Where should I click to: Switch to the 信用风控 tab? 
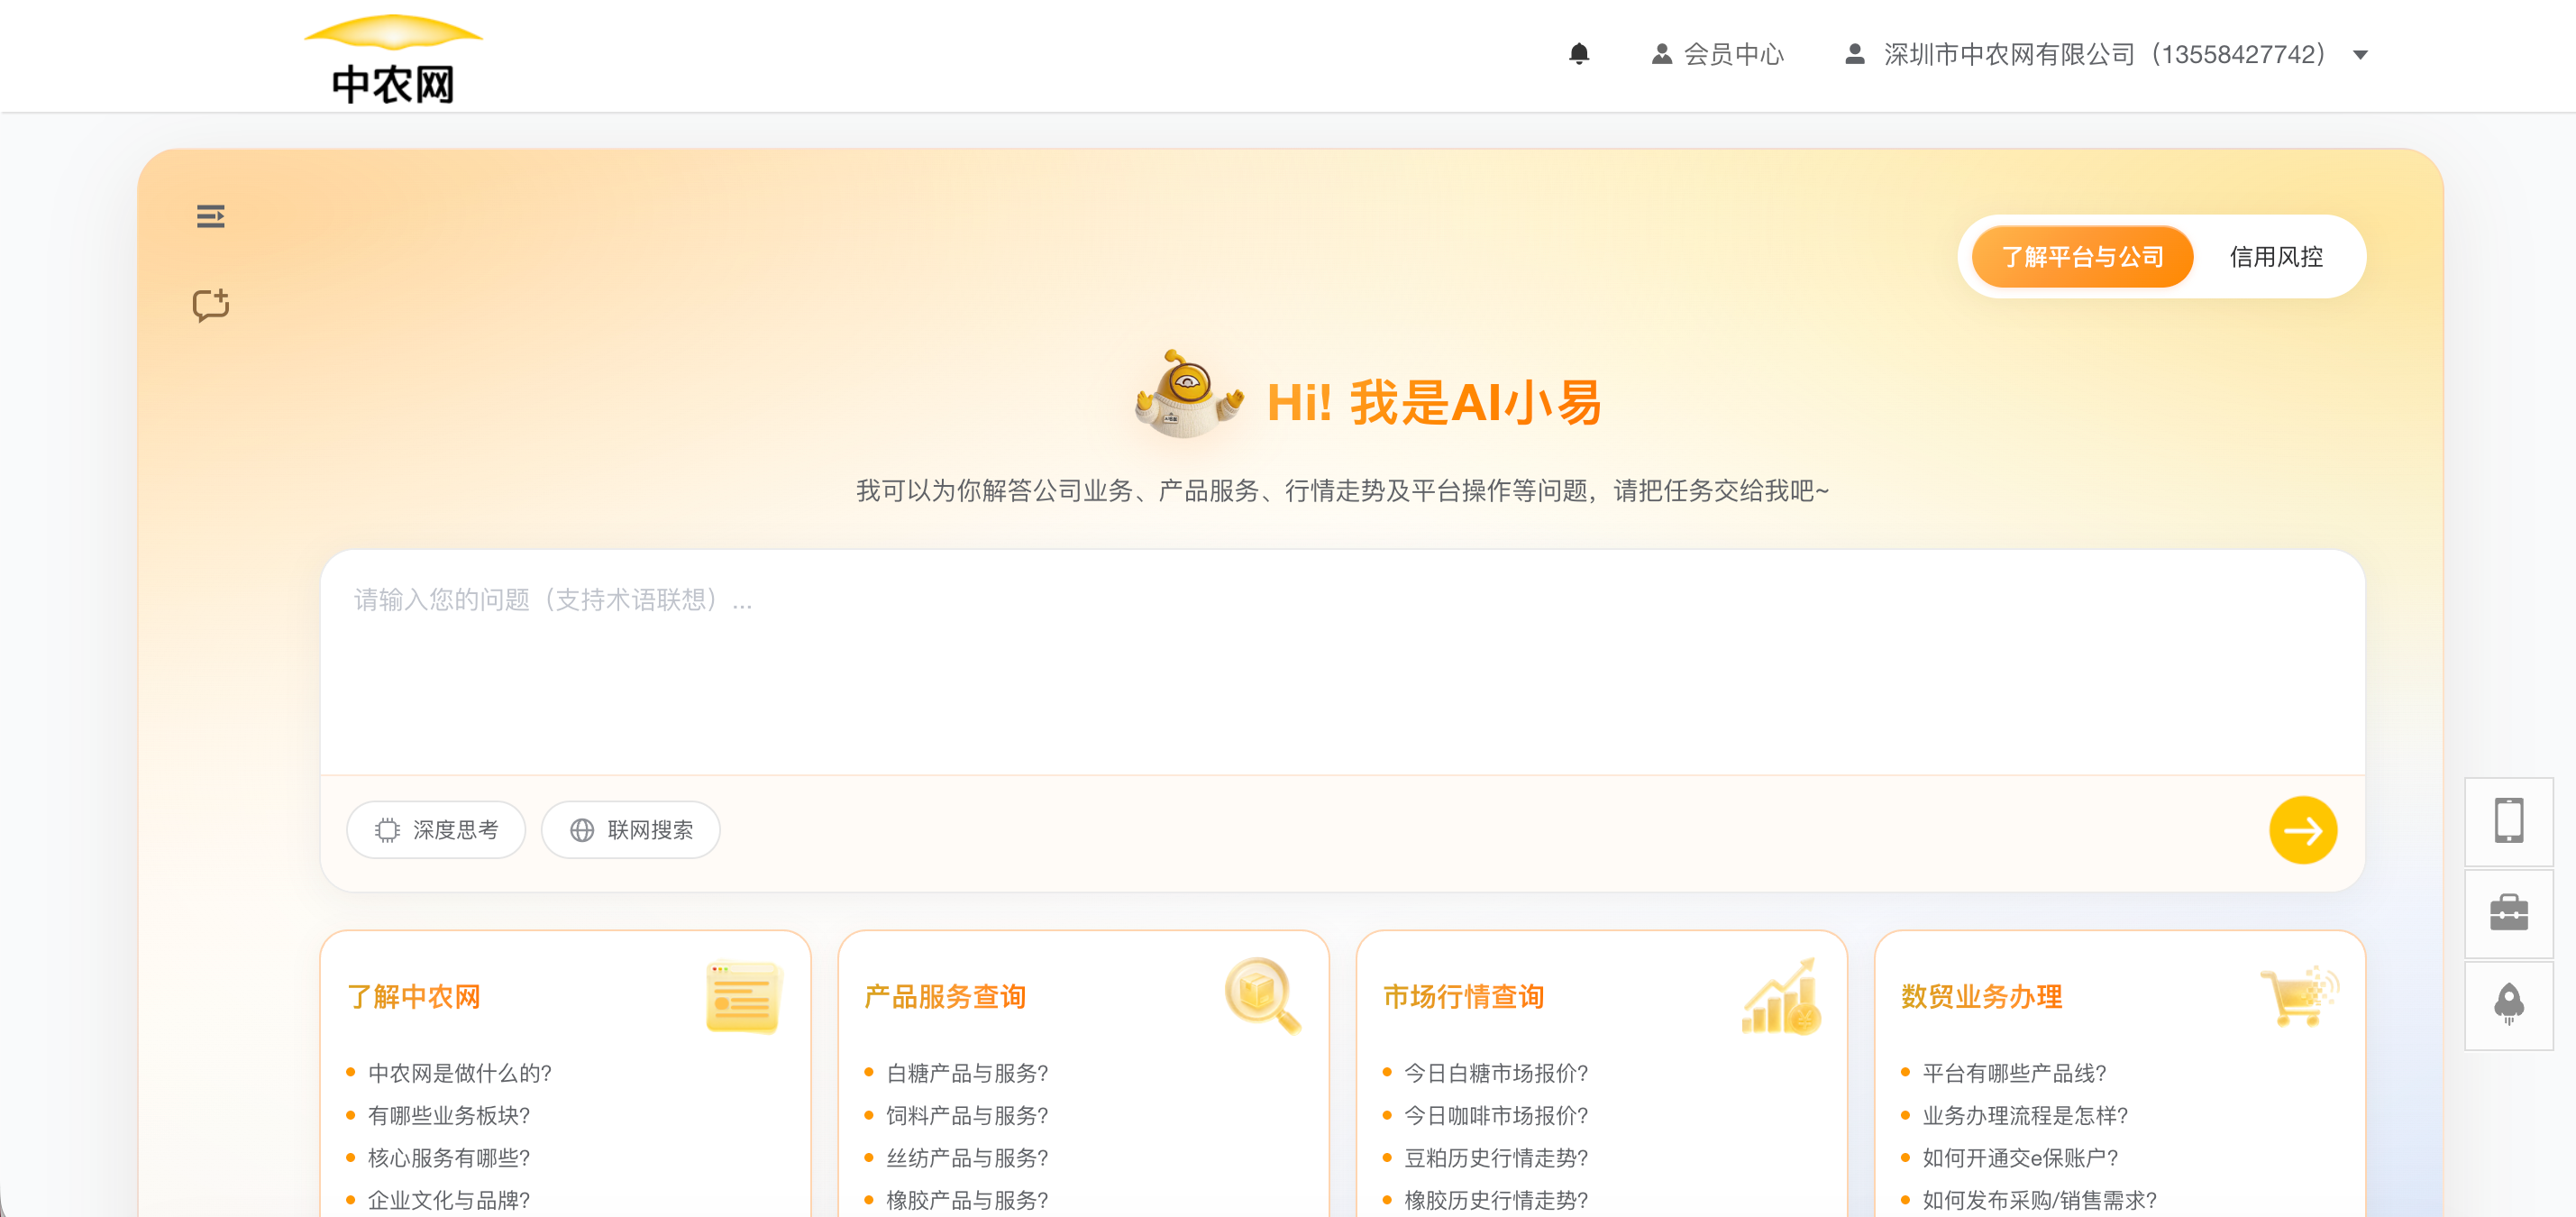(x=2276, y=257)
